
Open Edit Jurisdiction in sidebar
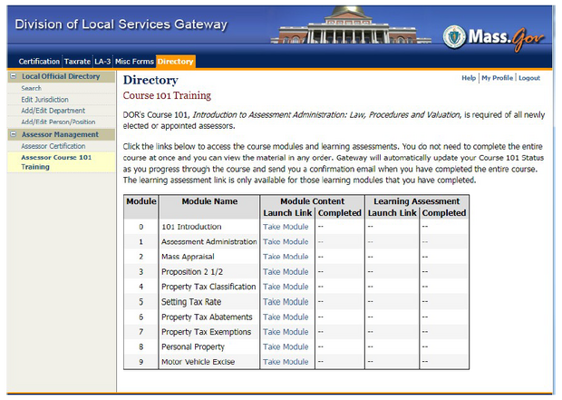point(44,100)
